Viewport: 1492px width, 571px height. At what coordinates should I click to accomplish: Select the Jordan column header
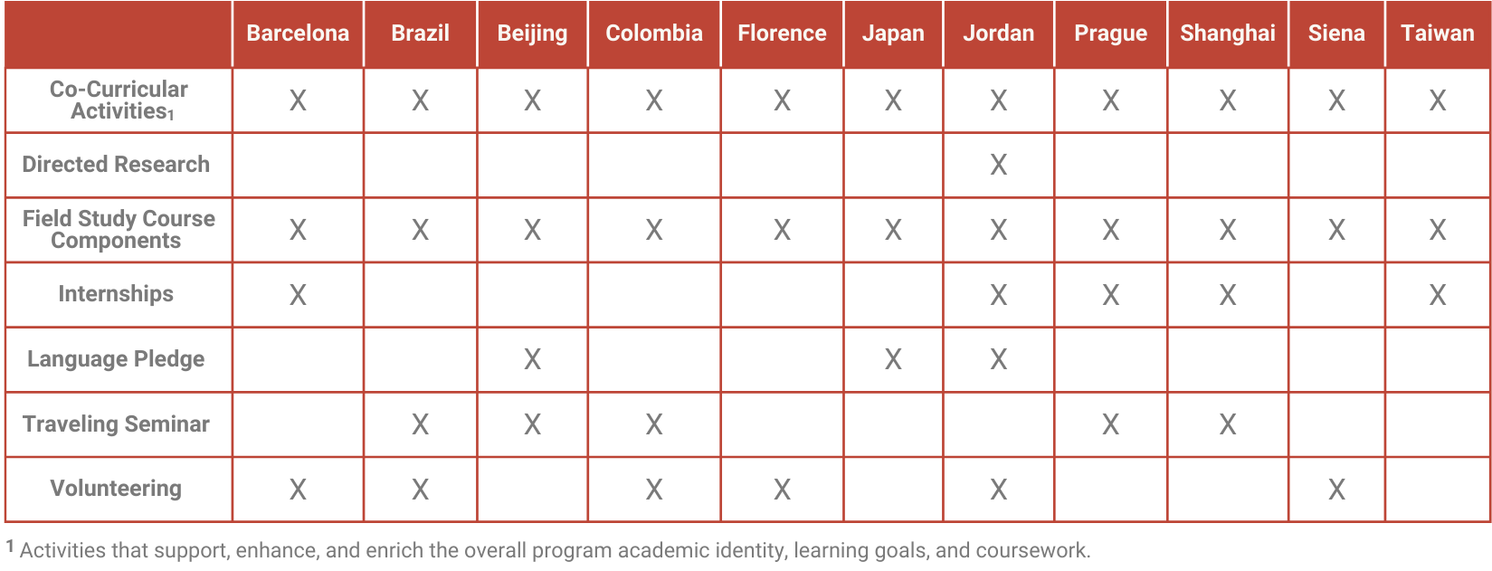998,33
